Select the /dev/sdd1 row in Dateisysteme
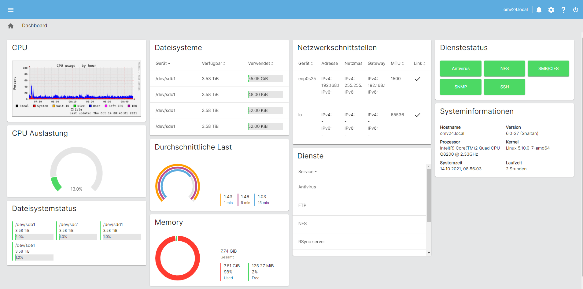 click(219, 110)
